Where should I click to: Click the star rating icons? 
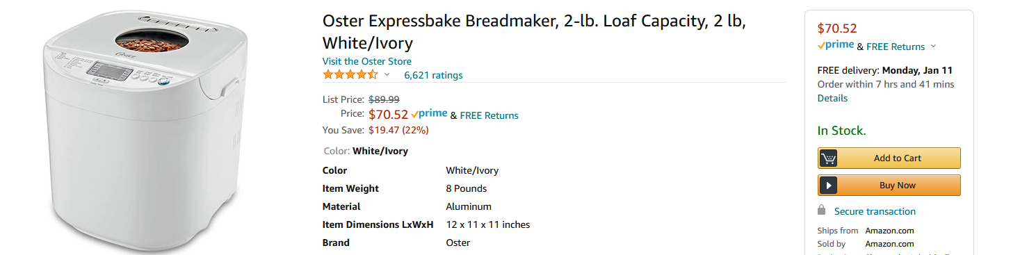pyautogui.click(x=350, y=74)
